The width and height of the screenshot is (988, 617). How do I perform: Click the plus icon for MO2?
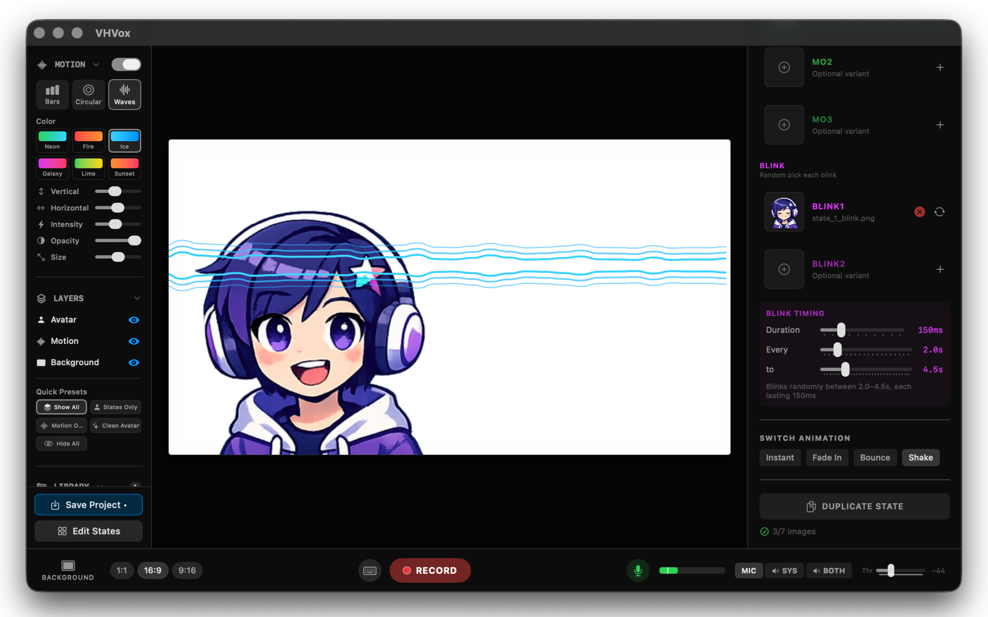coord(940,67)
